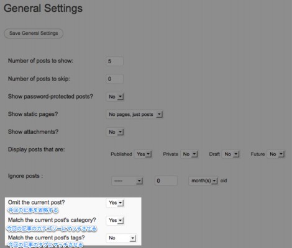Expand the Show static pages dropdown

[135, 114]
